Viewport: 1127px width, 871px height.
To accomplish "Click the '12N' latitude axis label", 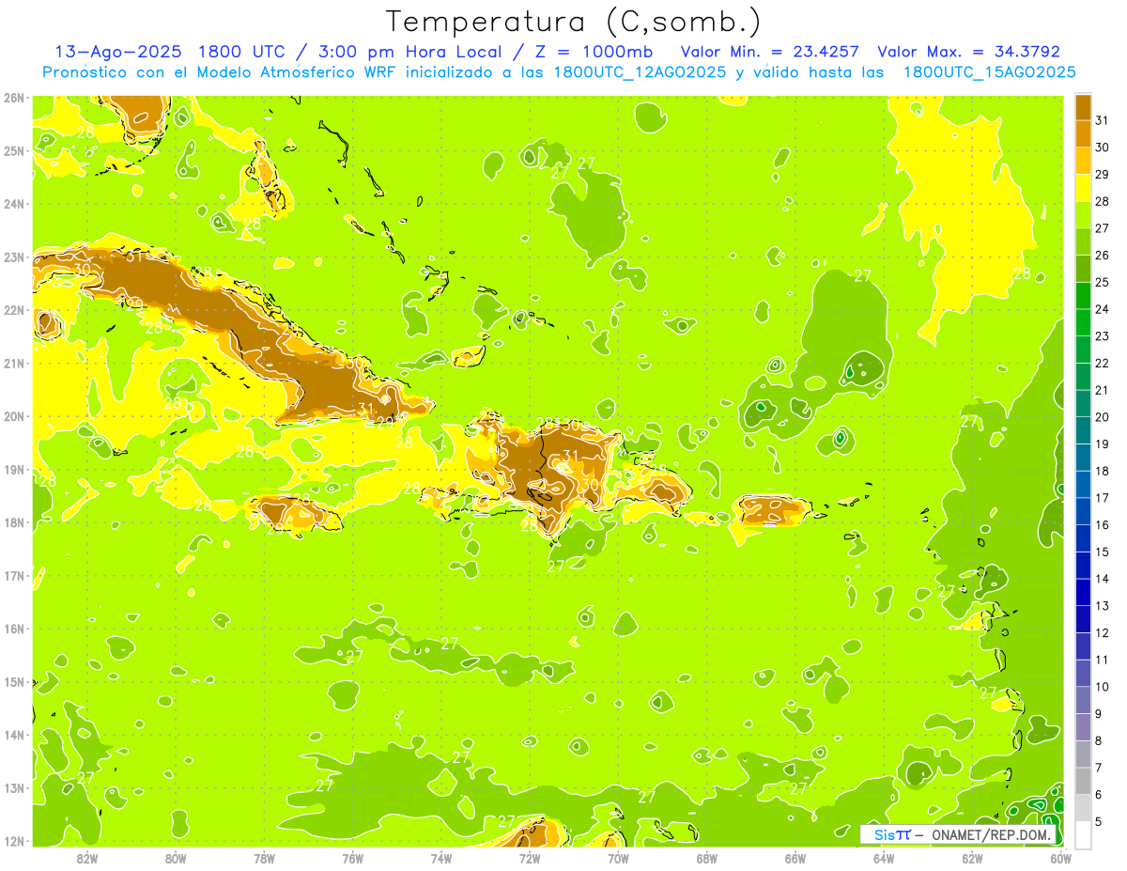I will 14,841.
